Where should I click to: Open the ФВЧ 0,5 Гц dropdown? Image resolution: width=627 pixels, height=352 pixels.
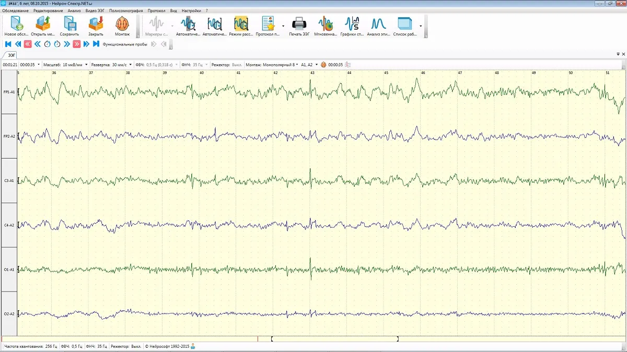[x=177, y=65]
